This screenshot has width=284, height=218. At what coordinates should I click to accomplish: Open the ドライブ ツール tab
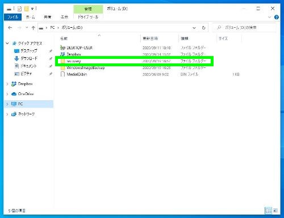click(88, 17)
